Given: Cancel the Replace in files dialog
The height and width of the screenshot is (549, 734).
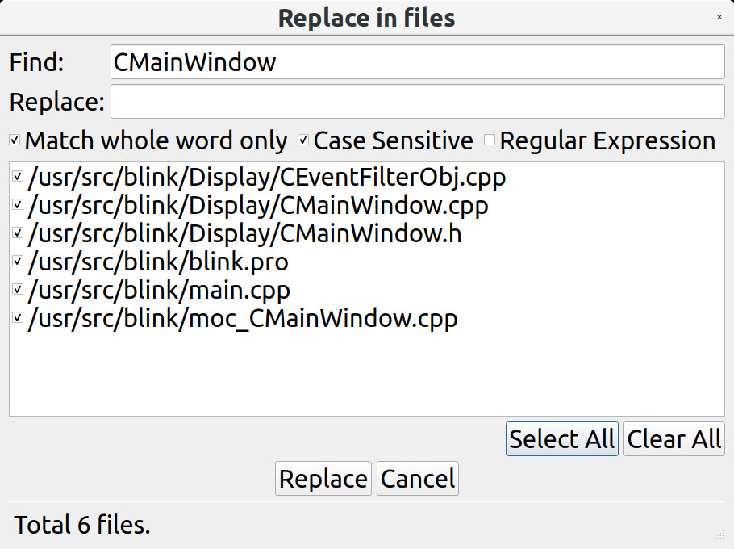Looking at the screenshot, I should click(418, 479).
